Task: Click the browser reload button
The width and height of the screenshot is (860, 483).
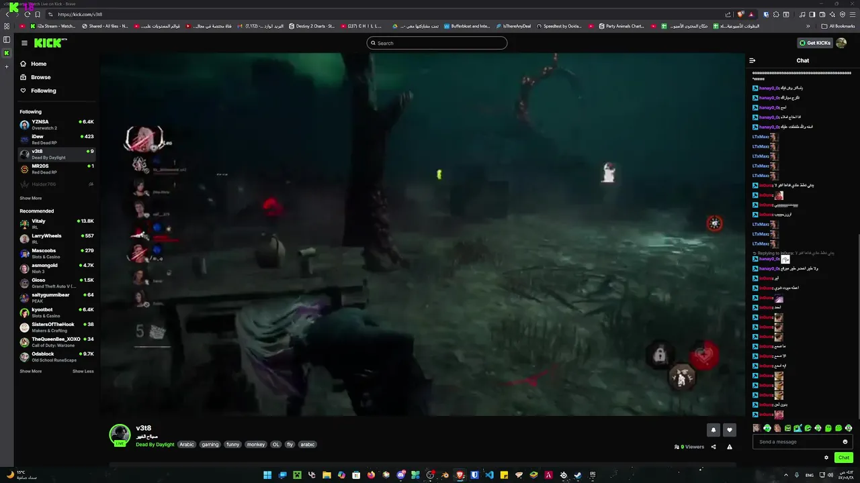Action: coord(28,14)
